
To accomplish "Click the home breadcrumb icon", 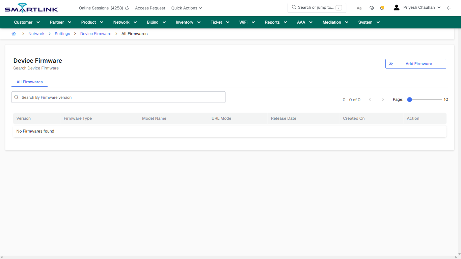I will [13, 34].
